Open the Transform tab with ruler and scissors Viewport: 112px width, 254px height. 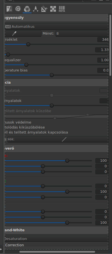(44, 9)
